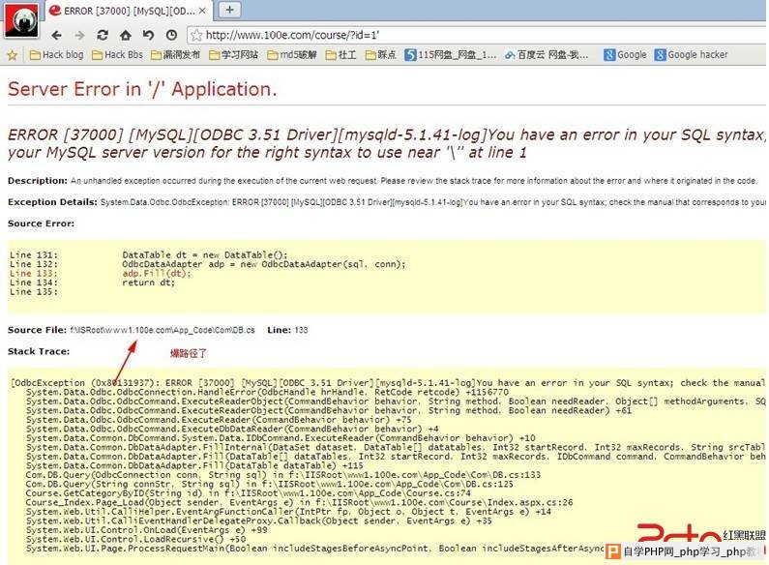Click the OdbcConnection.HandleError stack line
The height and width of the screenshot is (565, 769).
pyautogui.click(x=267, y=393)
